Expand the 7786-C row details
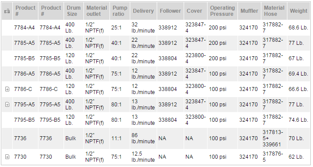The width and height of the screenshot is (313, 167). (7, 89)
